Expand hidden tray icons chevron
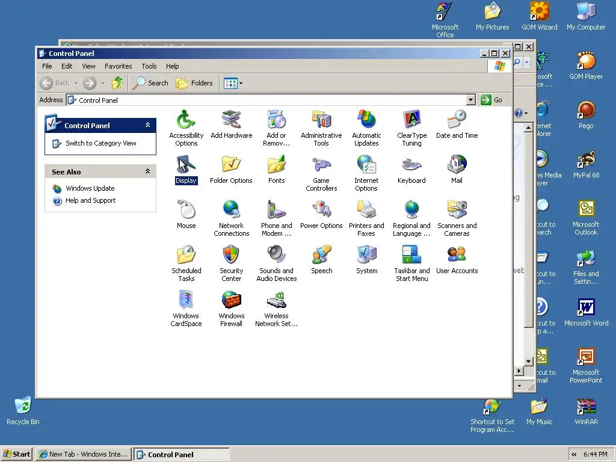The image size is (616, 462). click(x=574, y=454)
